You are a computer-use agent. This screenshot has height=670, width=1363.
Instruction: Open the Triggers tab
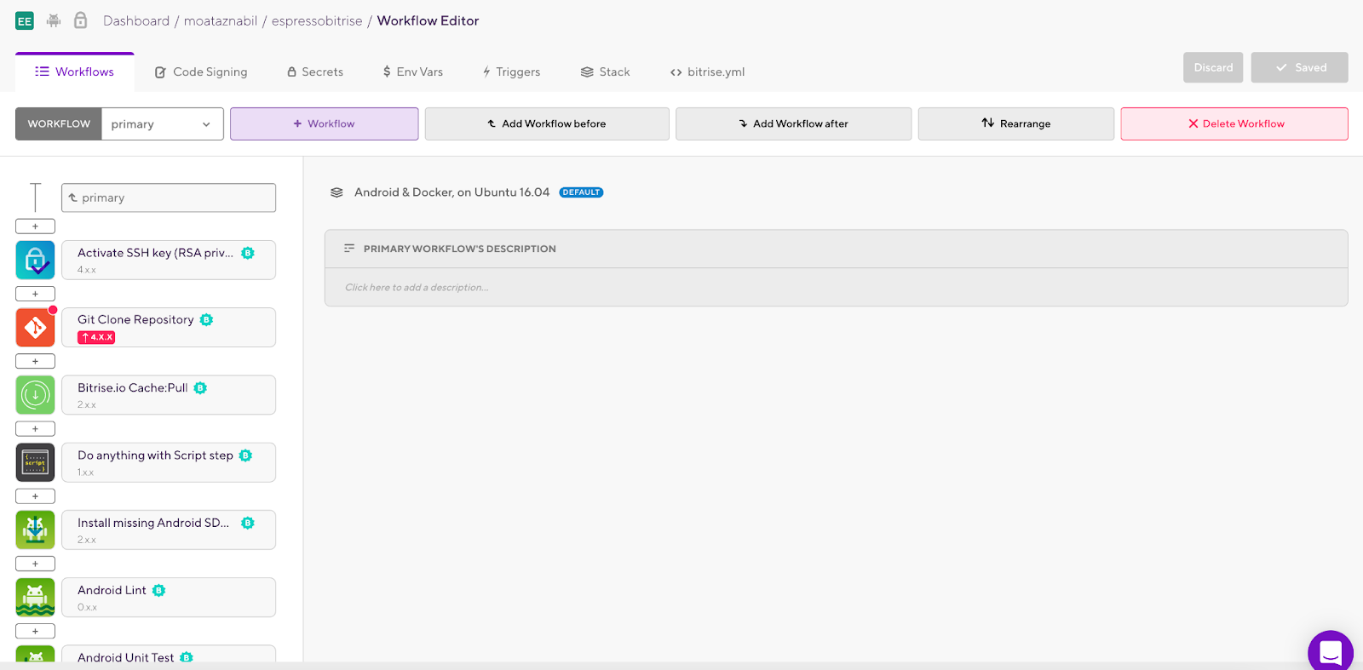point(511,72)
